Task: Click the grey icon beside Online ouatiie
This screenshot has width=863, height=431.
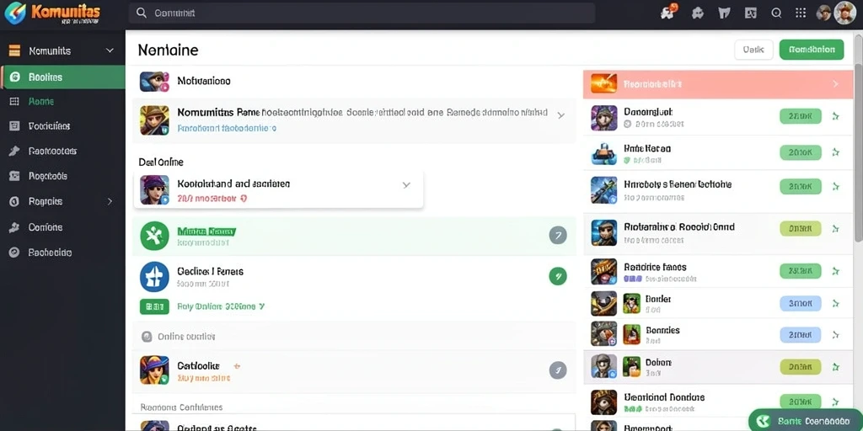Action: [x=147, y=337]
